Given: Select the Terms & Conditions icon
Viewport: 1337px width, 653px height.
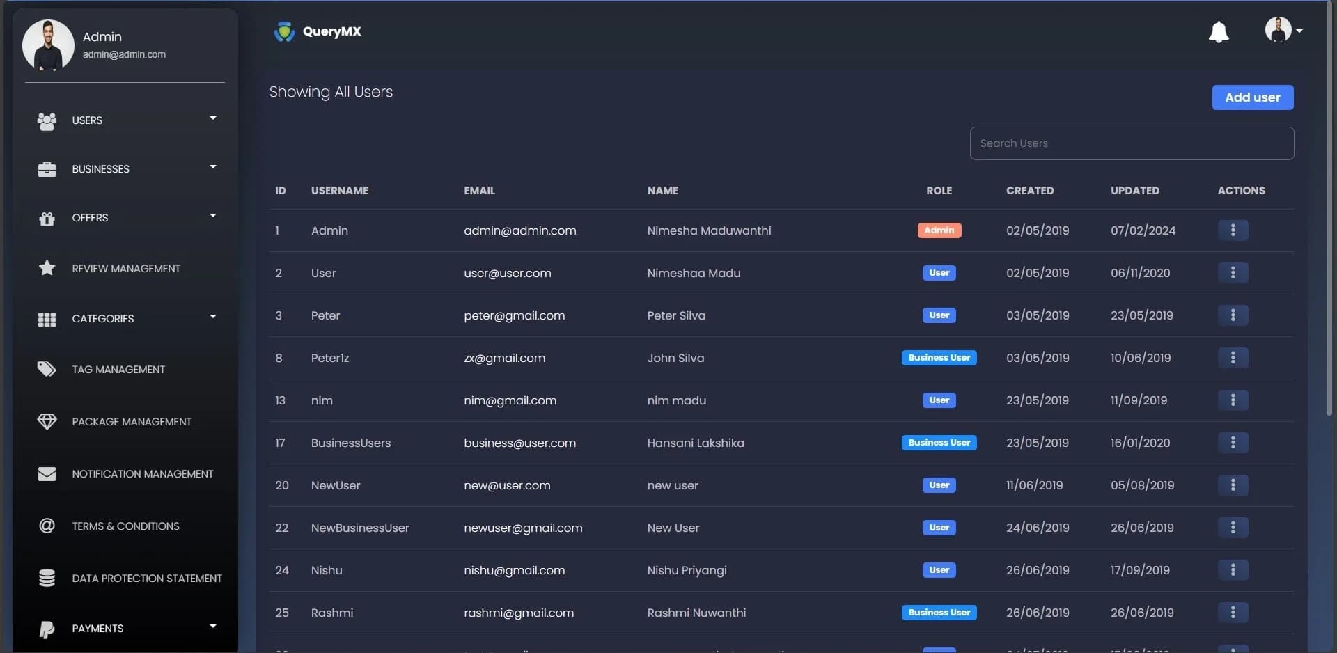Looking at the screenshot, I should (x=46, y=526).
